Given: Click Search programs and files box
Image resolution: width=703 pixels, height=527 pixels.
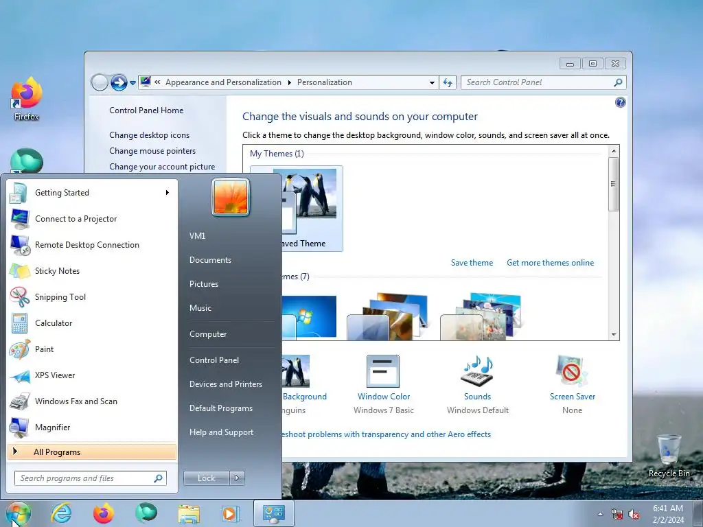Looking at the screenshot, I should pos(91,478).
